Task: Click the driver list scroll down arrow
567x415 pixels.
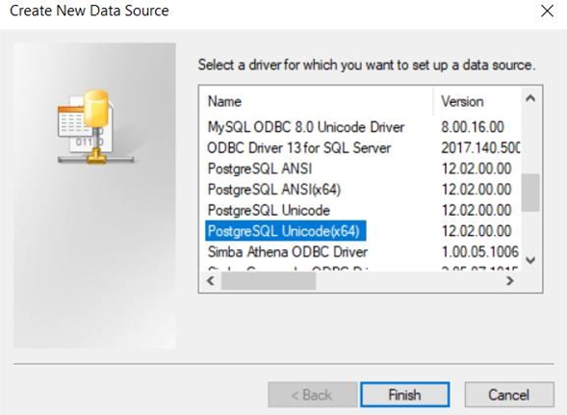Action: [x=530, y=260]
